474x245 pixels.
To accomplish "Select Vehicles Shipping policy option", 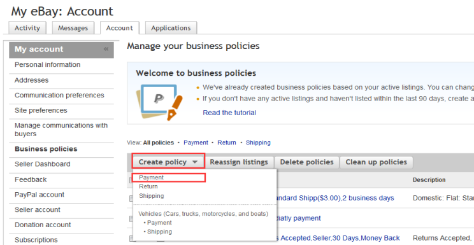I will [160, 232].
